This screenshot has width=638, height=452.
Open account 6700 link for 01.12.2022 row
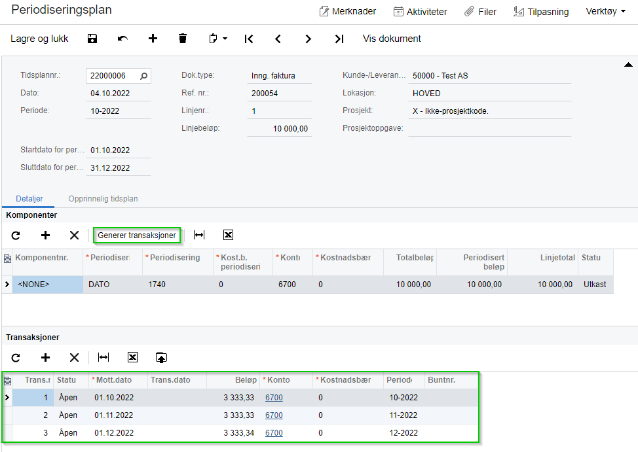[x=274, y=433]
